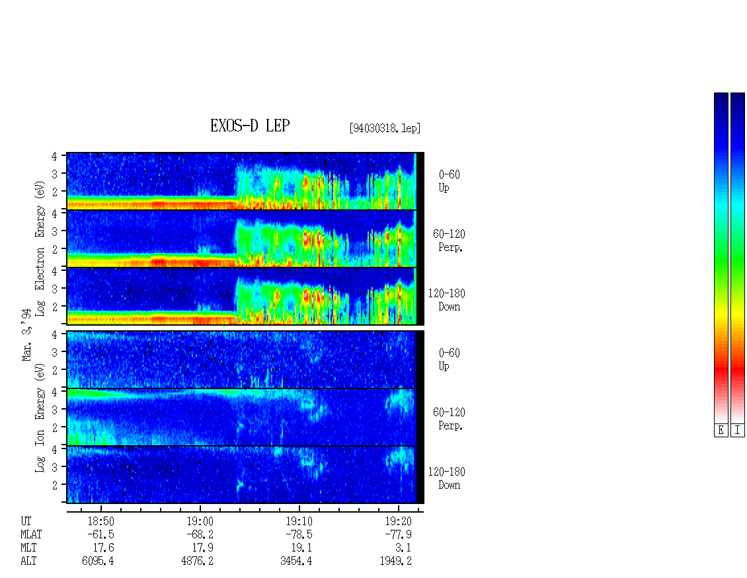Click the 19:00 UT time value

[200, 521]
